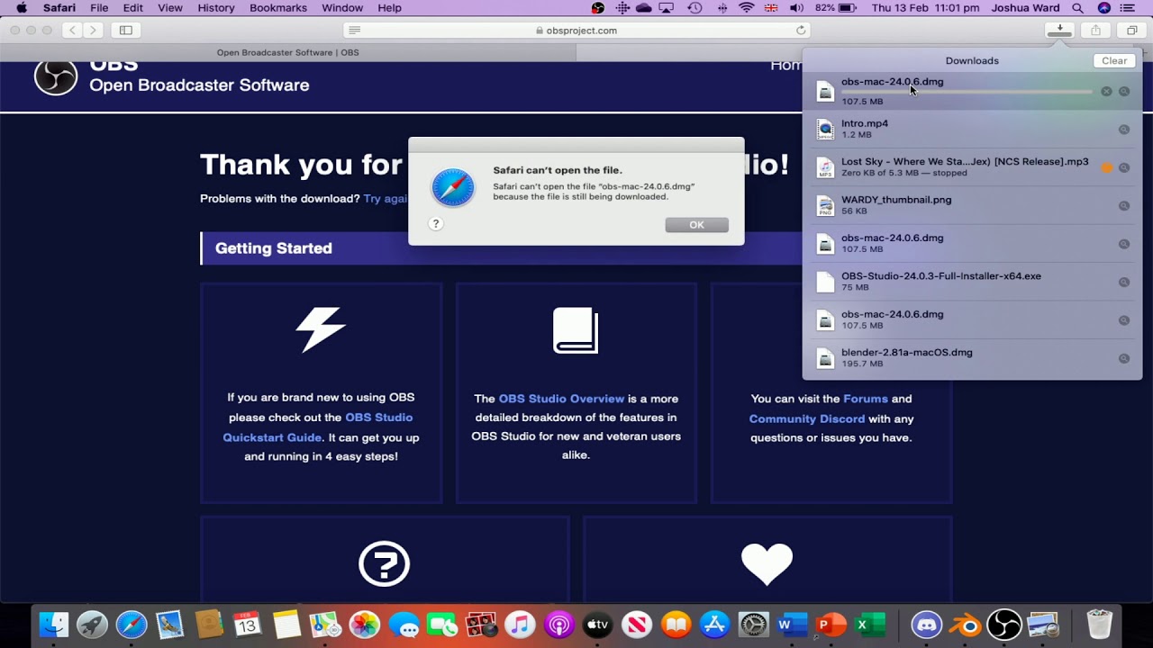Go forward to the next page

pos(93,30)
